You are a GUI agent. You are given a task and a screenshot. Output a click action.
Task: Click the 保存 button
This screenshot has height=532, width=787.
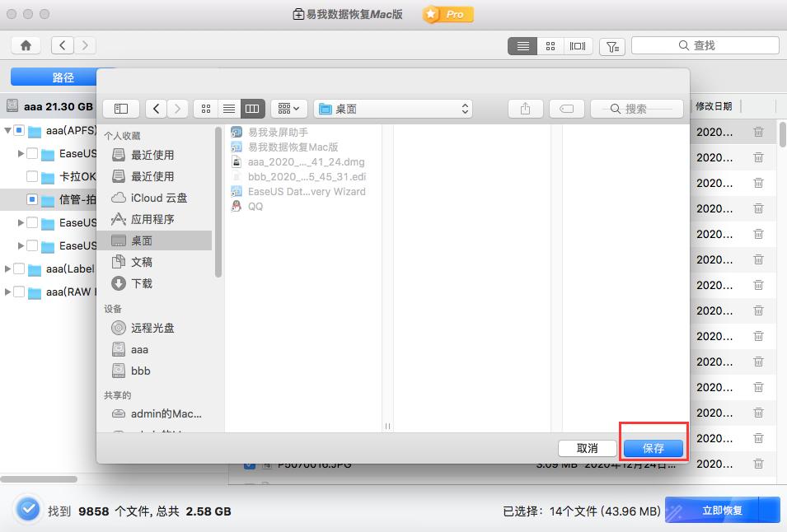653,449
